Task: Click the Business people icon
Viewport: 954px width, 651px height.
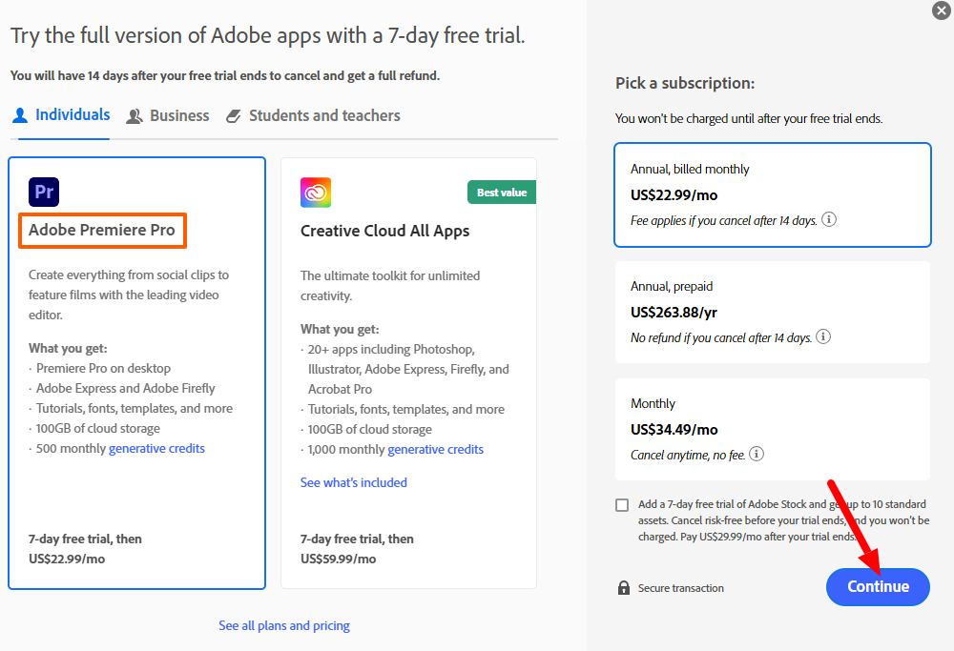Action: tap(135, 116)
